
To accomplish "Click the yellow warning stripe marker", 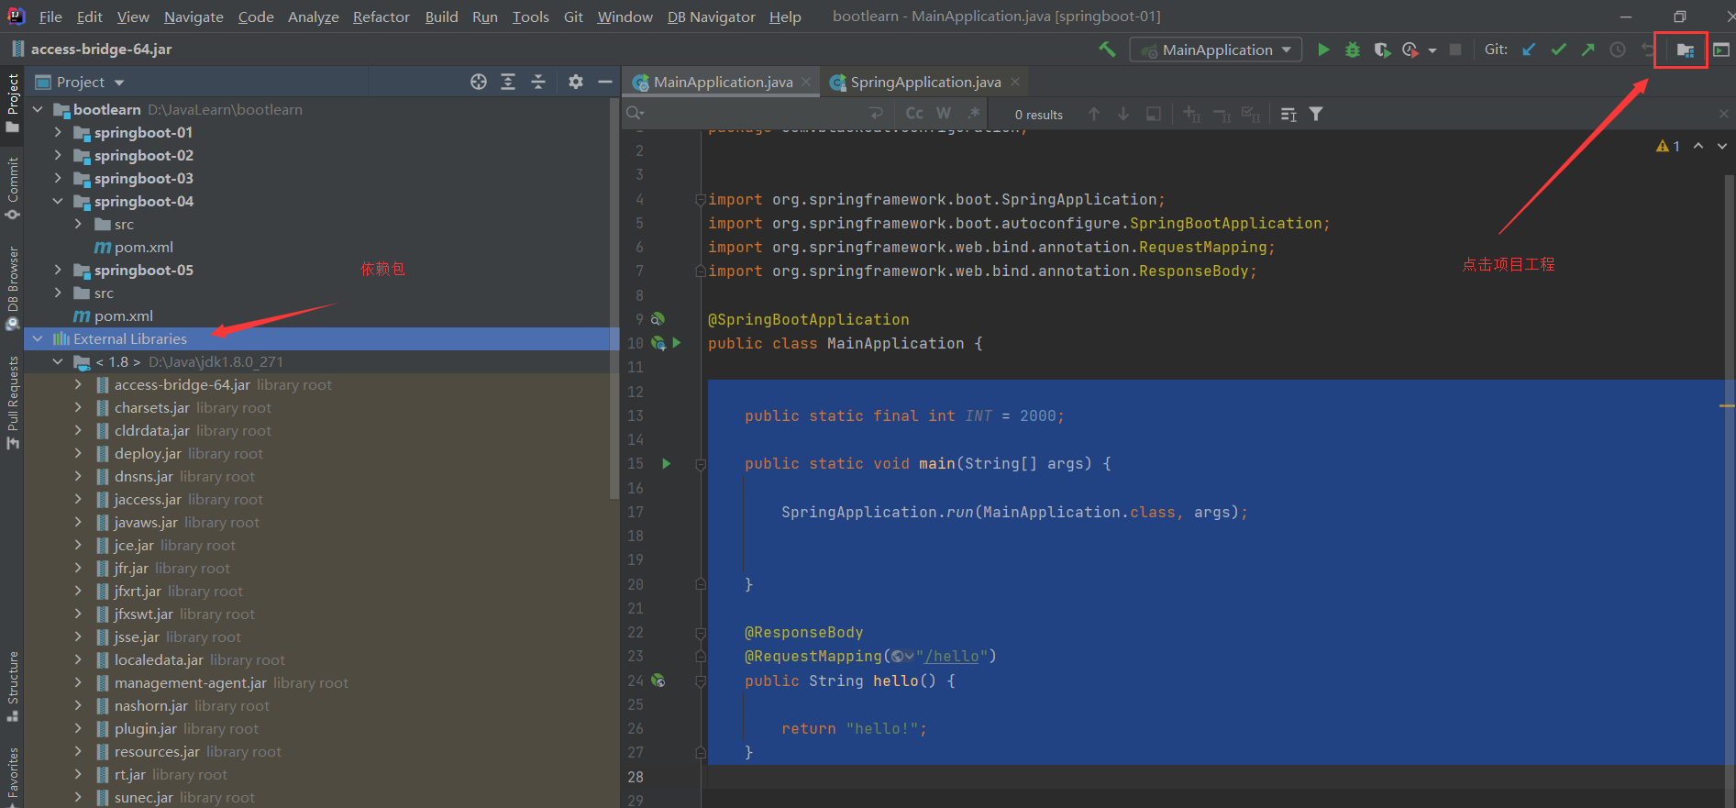I will click(1727, 404).
